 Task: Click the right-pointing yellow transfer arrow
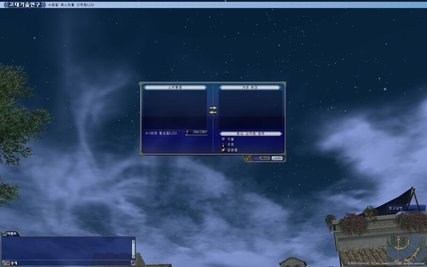click(x=213, y=108)
